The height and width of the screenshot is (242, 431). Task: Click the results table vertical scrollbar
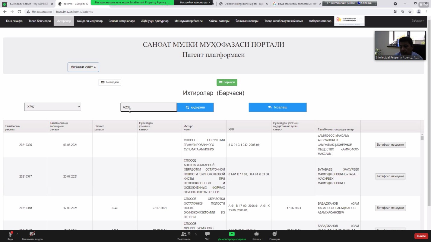[x=422, y=181]
